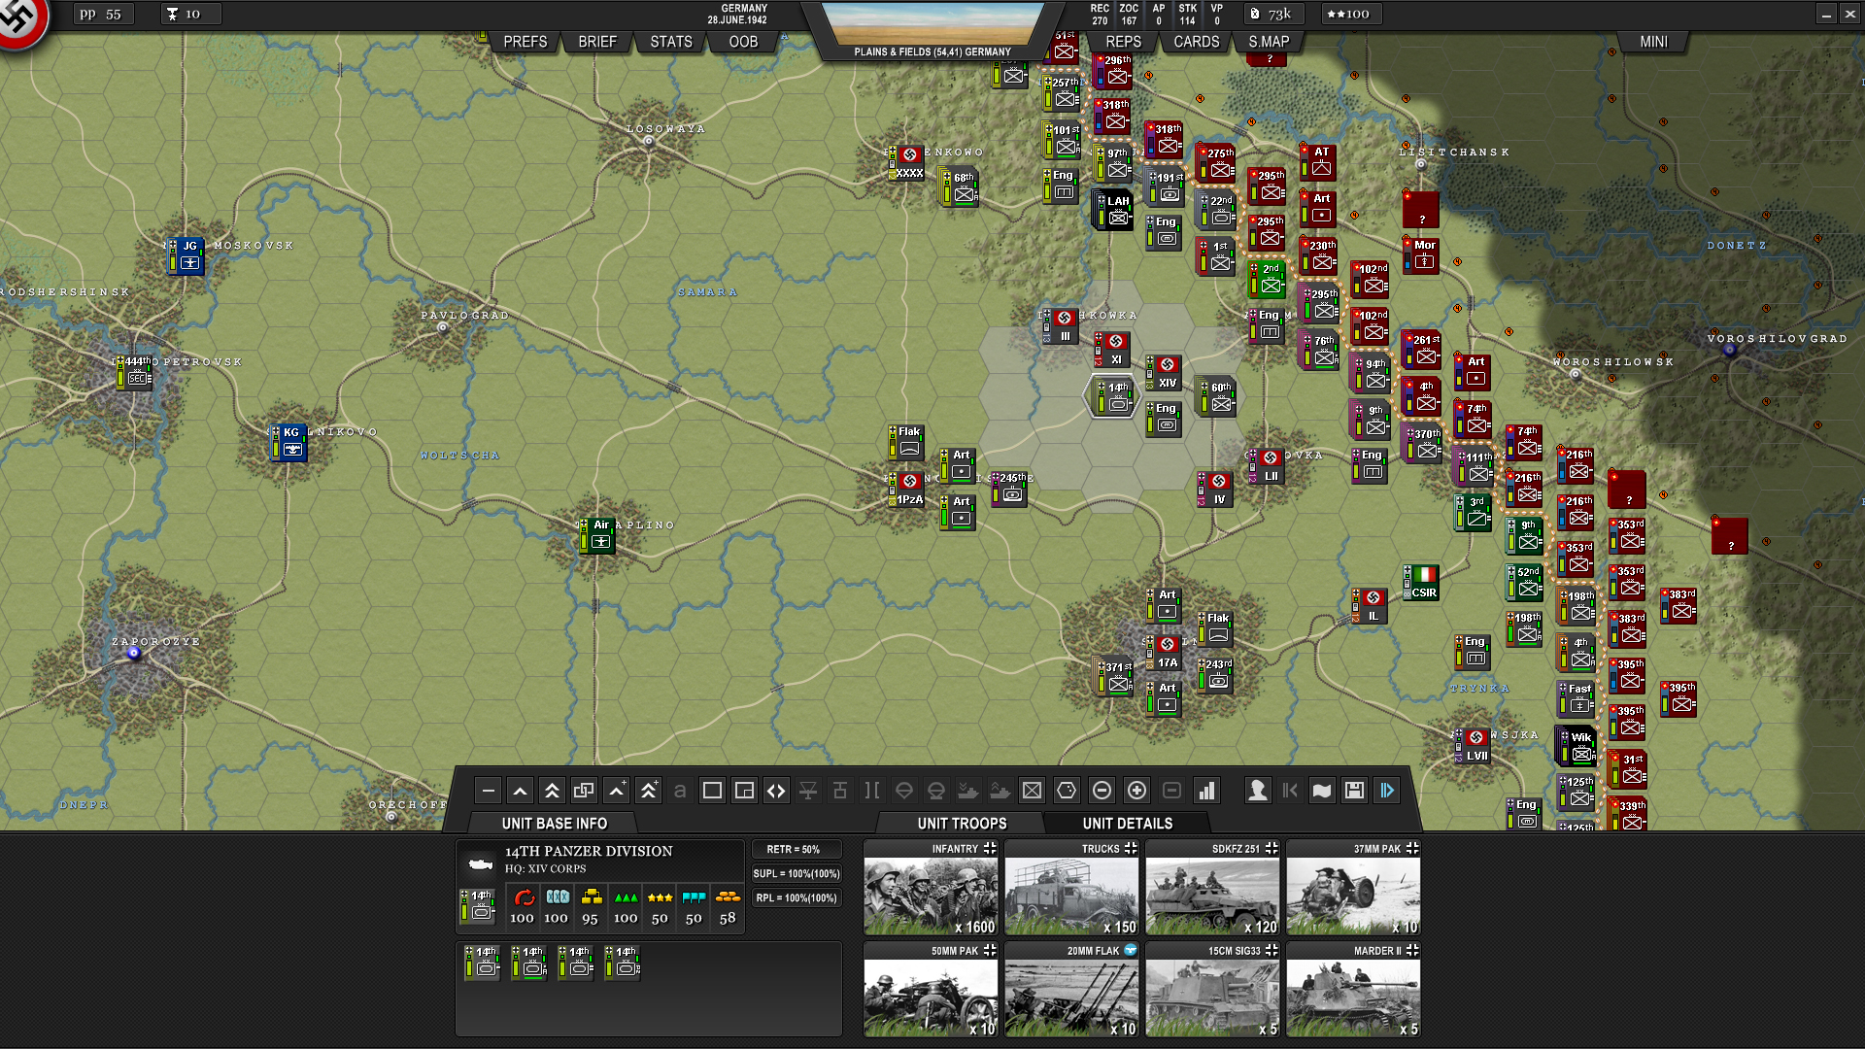Click the crossed-box unit counter toolbar icon
The height and width of the screenshot is (1049, 1865).
coord(1032,791)
